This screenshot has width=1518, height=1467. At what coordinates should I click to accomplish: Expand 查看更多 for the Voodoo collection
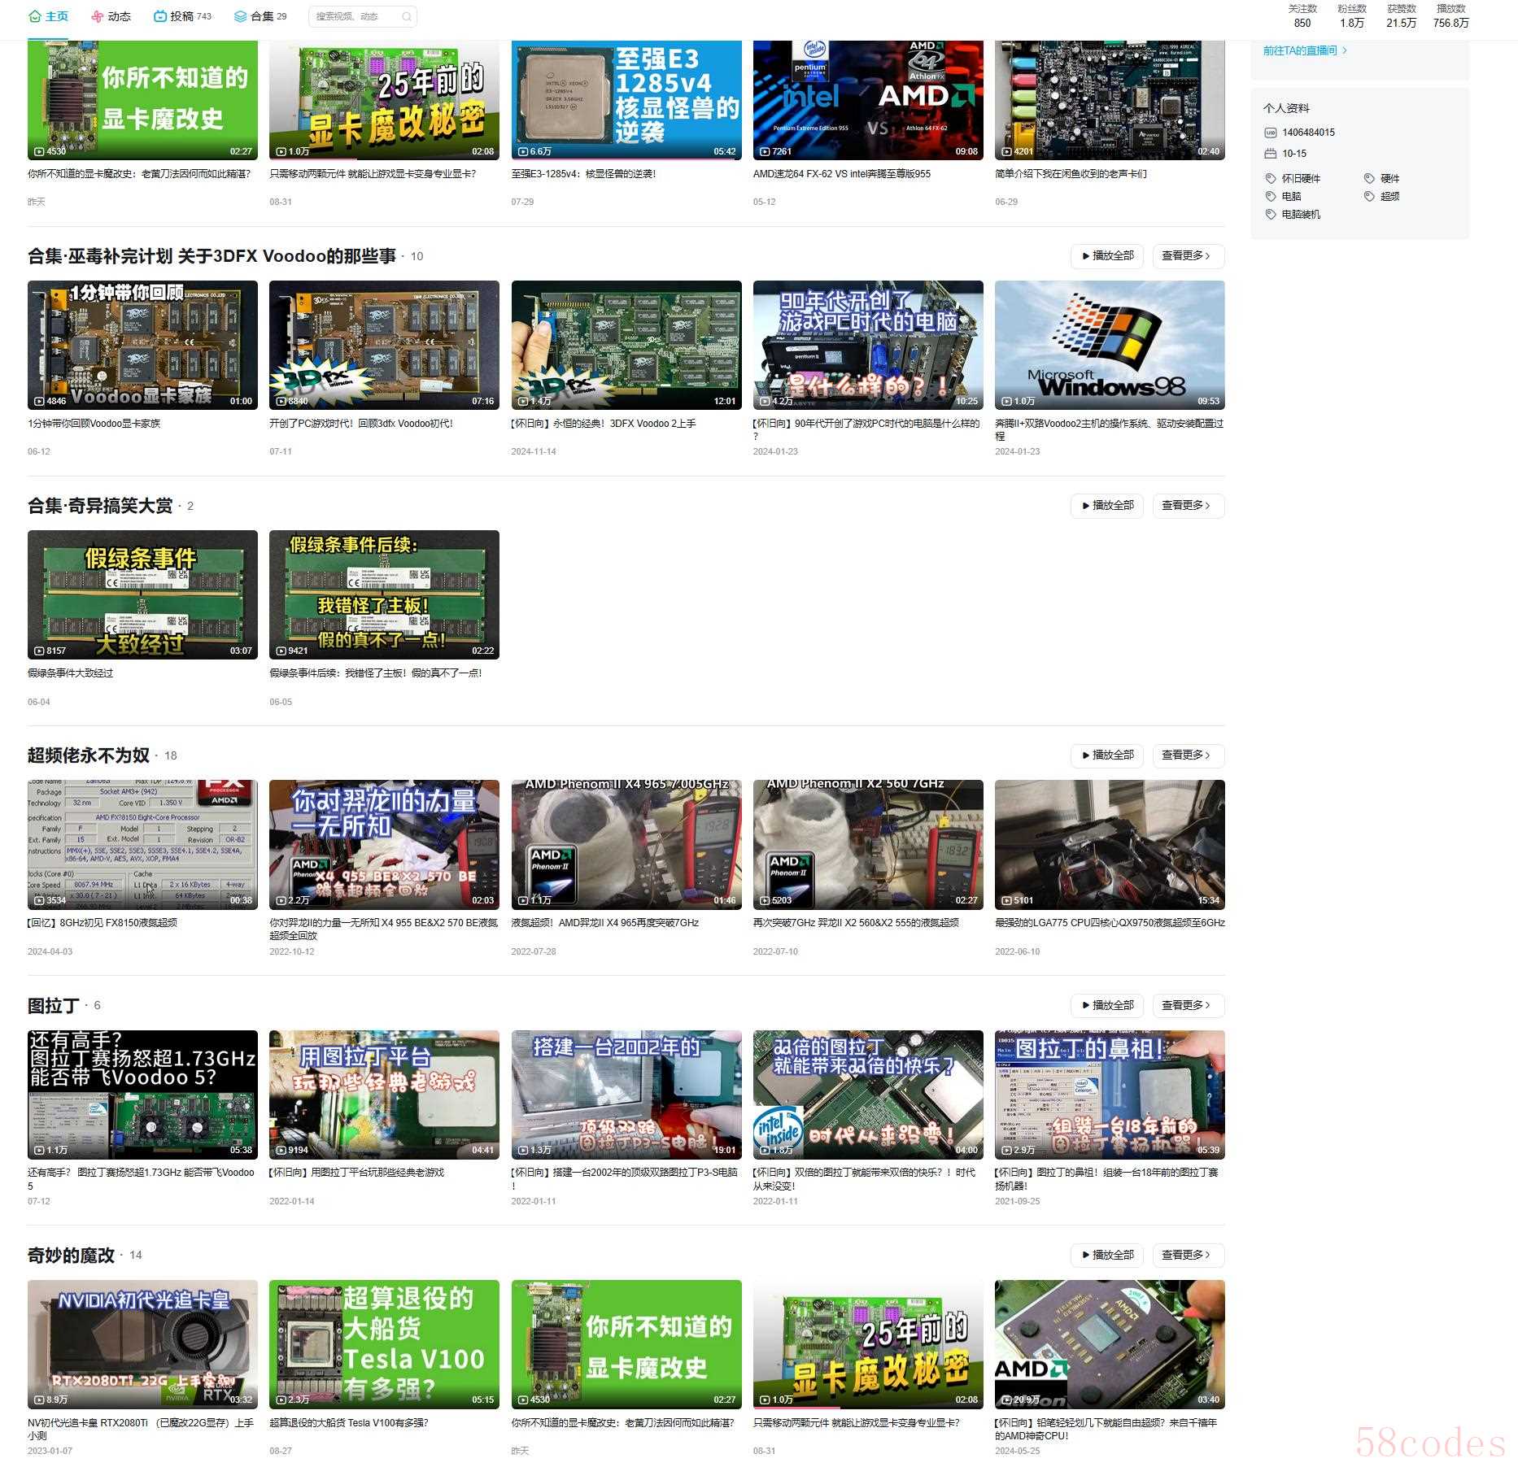(1188, 256)
